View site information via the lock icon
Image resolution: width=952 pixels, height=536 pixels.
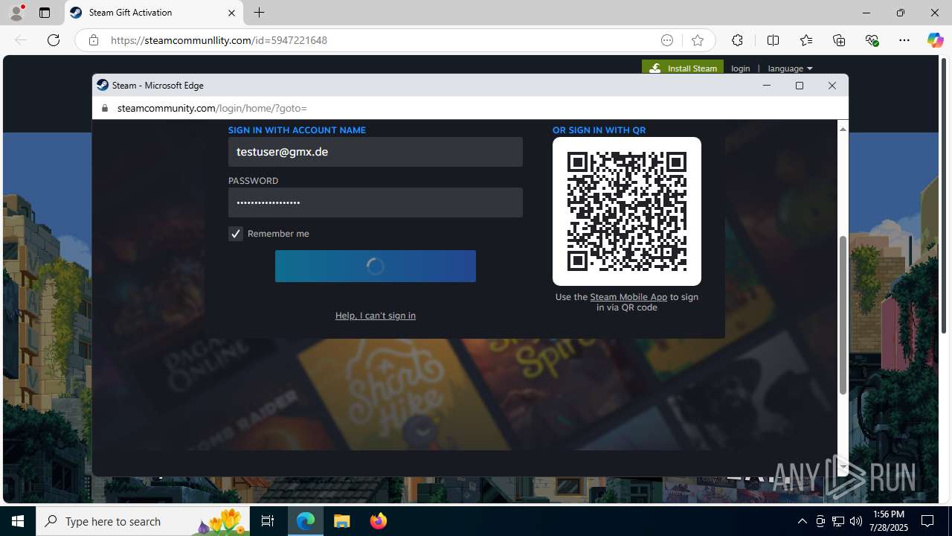coord(93,40)
